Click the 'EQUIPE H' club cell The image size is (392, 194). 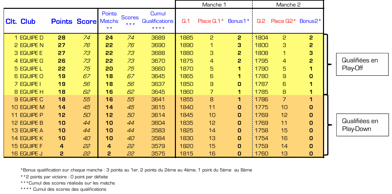pyautogui.click(x=32, y=92)
